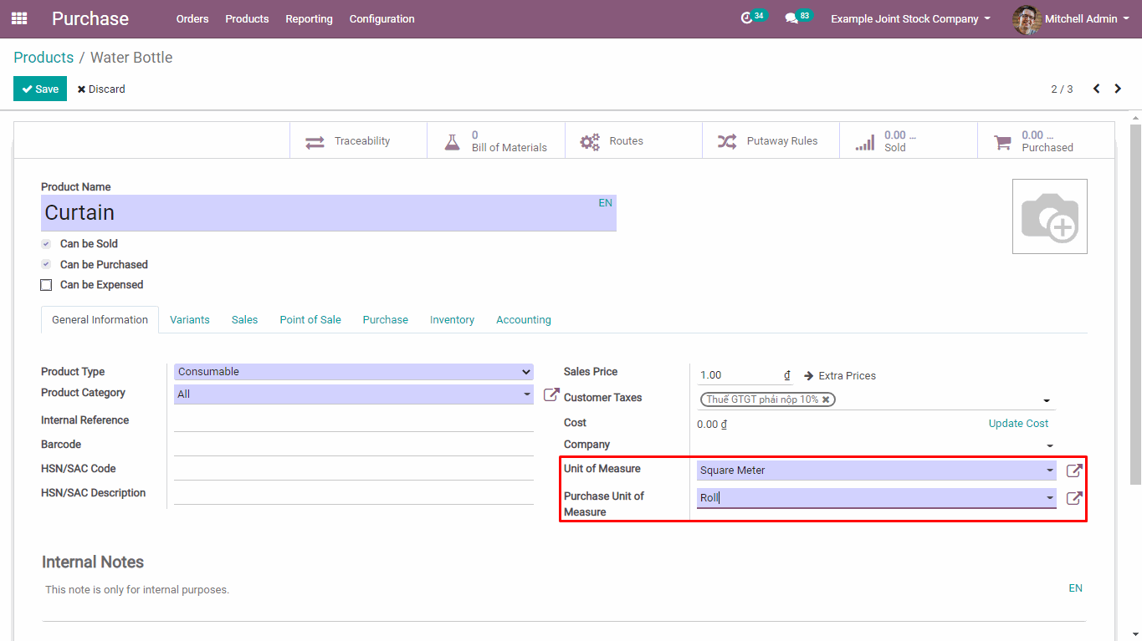Open the Example Joint Stock Company switcher
This screenshot has height=641, width=1142.
(x=910, y=18)
